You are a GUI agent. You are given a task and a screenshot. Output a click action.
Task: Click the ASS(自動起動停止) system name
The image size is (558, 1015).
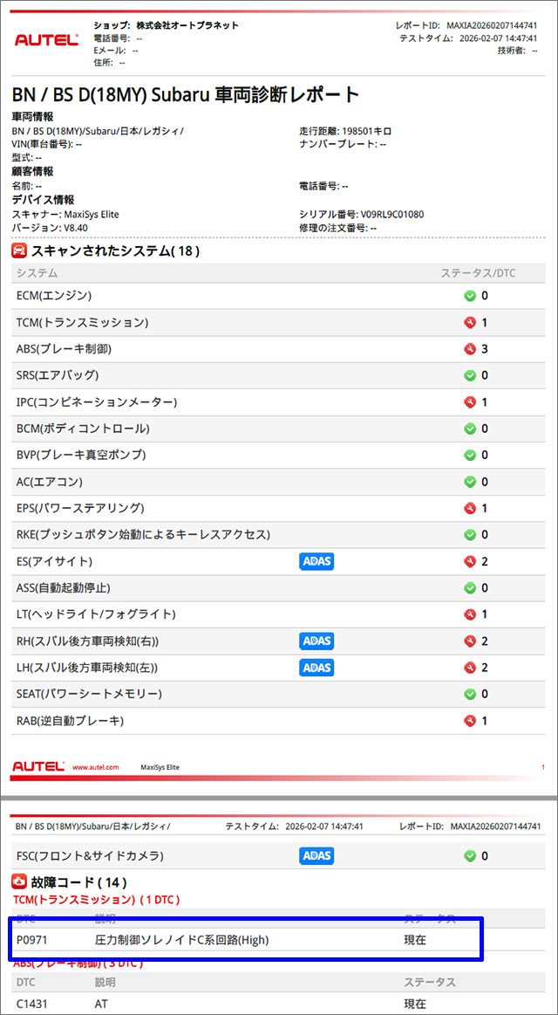click(x=64, y=587)
